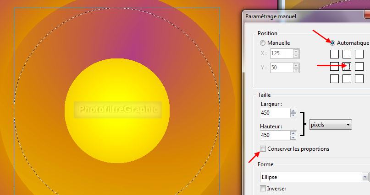Viewport: 370px width, 195px height.
Task: Select the bottom-right position anchor box
Action: point(359,79)
